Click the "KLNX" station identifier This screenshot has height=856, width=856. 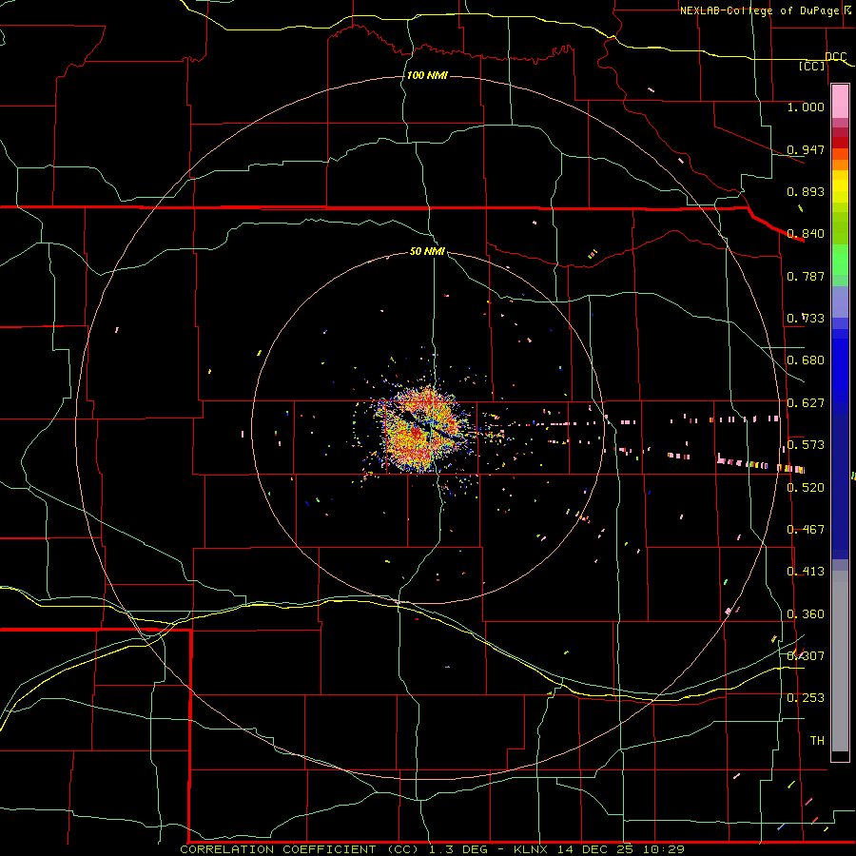[531, 849]
